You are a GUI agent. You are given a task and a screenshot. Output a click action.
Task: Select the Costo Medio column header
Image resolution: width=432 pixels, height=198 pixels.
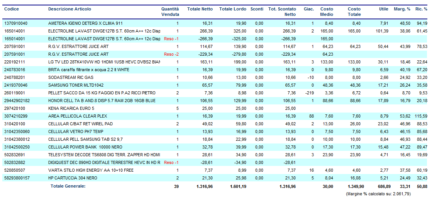click(x=327, y=12)
